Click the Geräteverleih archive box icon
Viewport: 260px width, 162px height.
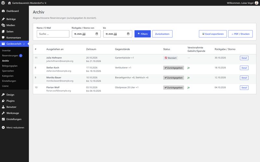[3, 44]
